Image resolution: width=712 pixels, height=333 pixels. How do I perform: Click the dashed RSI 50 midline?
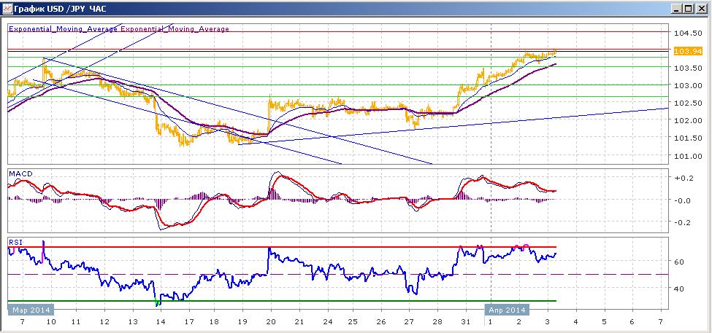tap(338, 275)
